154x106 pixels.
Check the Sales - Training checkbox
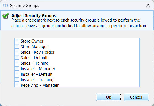17,63
